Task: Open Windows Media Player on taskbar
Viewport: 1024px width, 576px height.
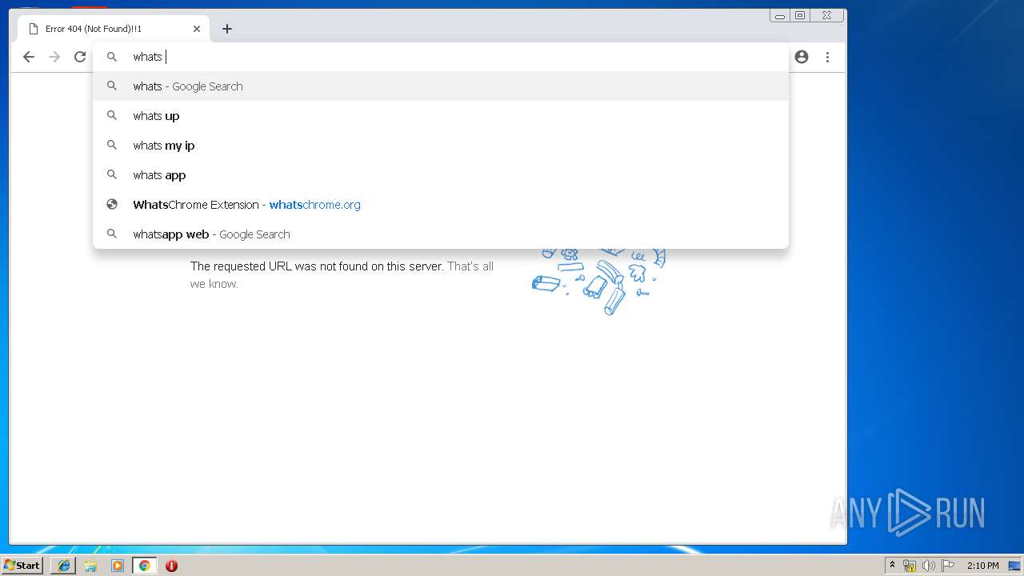Action: tap(118, 566)
